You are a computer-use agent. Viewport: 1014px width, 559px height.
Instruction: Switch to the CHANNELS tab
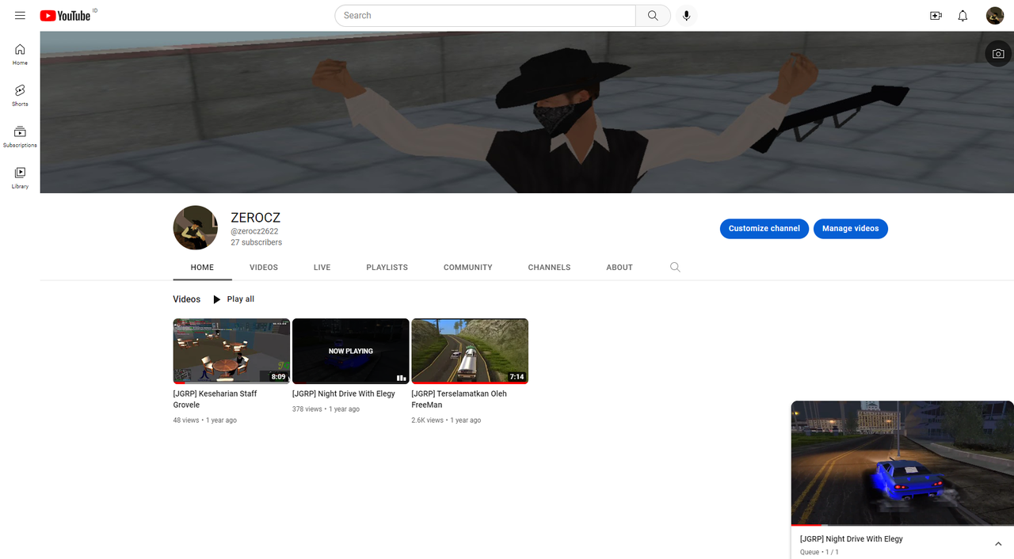[549, 268]
